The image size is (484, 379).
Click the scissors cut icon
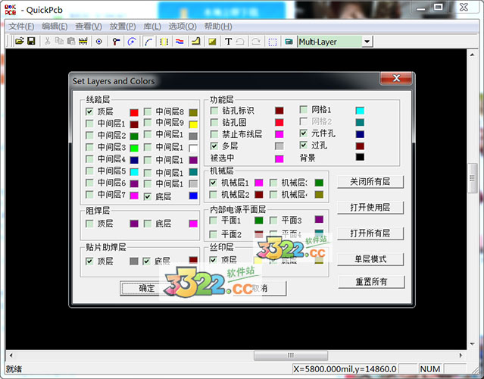[x=48, y=41]
